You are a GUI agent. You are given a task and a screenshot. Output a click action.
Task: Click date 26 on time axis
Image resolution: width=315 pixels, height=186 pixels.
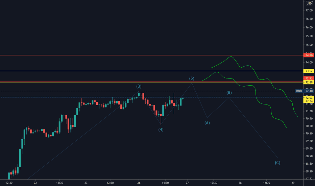tap(139, 183)
